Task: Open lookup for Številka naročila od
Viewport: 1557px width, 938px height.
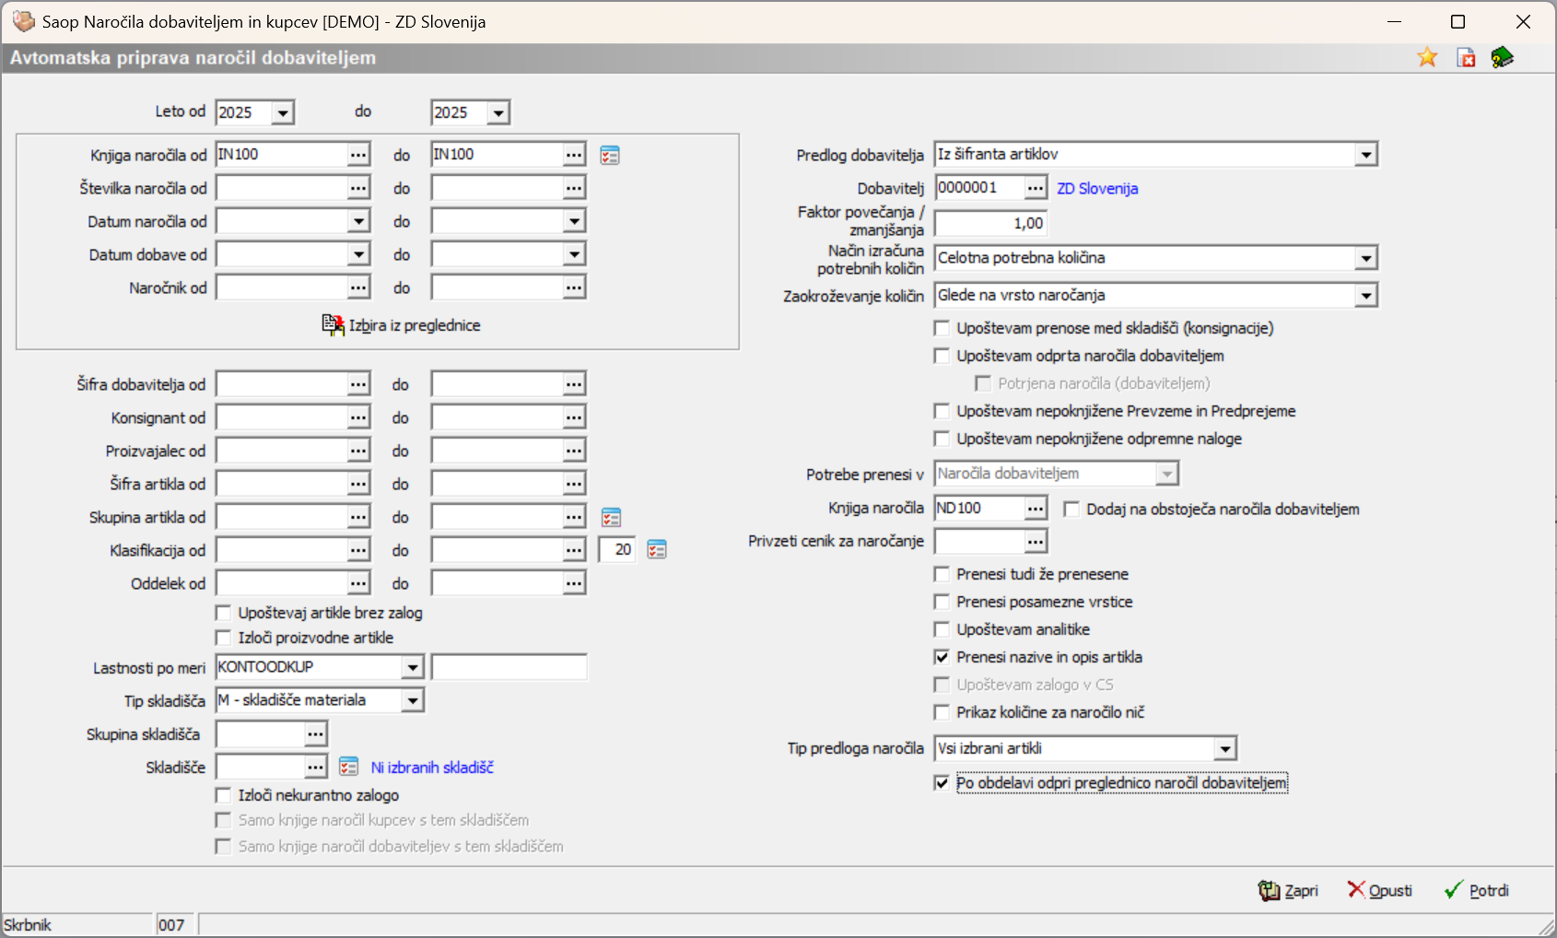Action: click(358, 188)
